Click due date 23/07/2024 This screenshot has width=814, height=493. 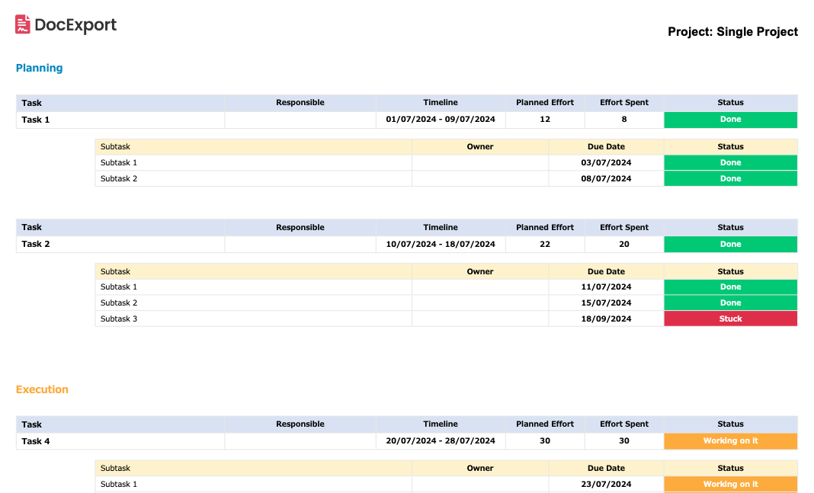pyautogui.click(x=606, y=484)
